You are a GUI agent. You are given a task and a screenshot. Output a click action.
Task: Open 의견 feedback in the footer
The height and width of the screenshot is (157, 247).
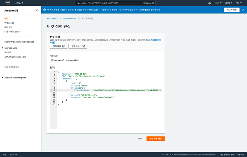(x=4, y=155)
